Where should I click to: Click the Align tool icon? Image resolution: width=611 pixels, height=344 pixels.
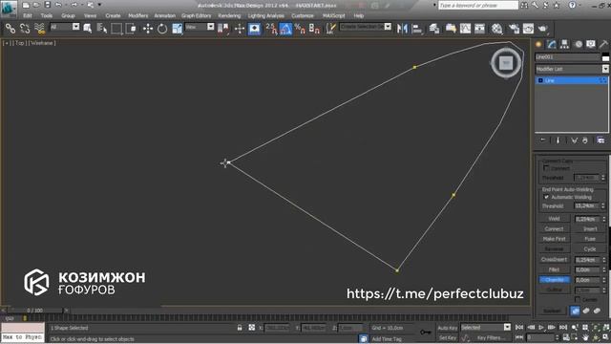point(417,29)
